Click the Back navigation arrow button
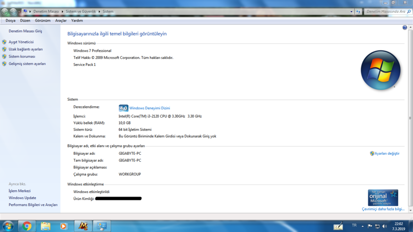The width and height of the screenshot is (413, 232). [x=5, y=11]
